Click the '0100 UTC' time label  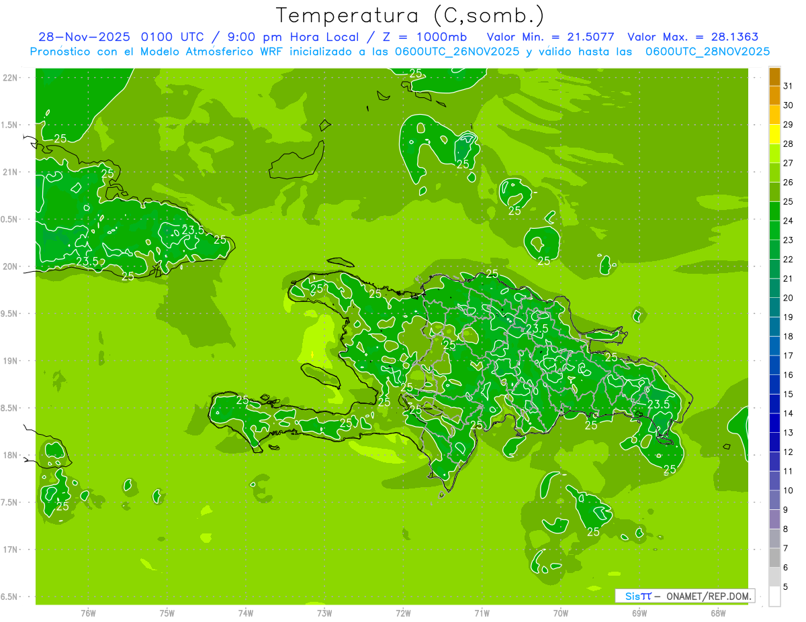tap(171, 37)
